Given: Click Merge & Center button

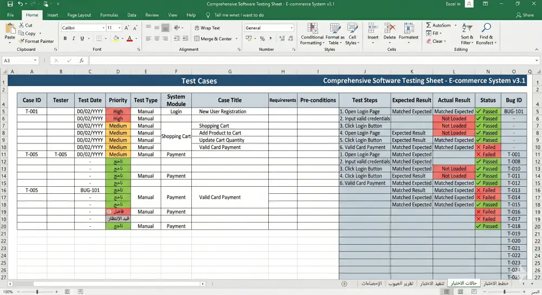Looking at the screenshot, I should pyautogui.click(x=213, y=38).
